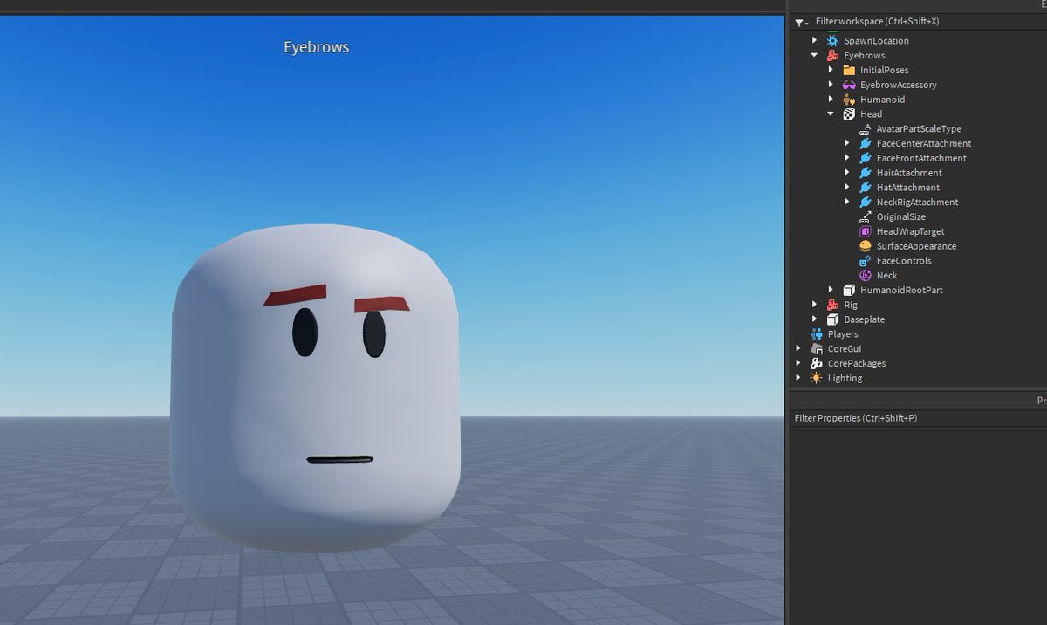Select the SurfaceAppearance row text
This screenshot has width=1047, height=625.
click(x=916, y=246)
